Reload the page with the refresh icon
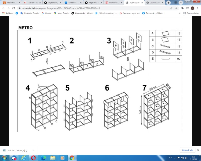The width and height of the screenshot is (201, 161). coord(14,8)
